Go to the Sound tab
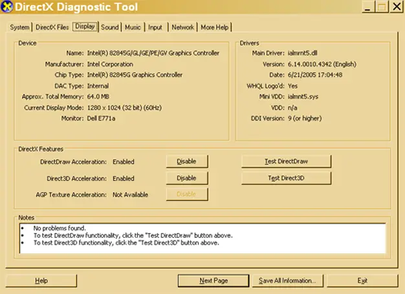 (x=110, y=27)
